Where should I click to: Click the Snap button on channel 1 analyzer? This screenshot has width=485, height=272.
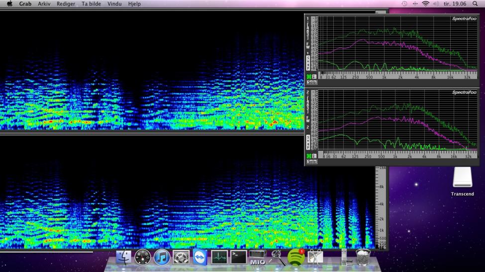[308, 64]
